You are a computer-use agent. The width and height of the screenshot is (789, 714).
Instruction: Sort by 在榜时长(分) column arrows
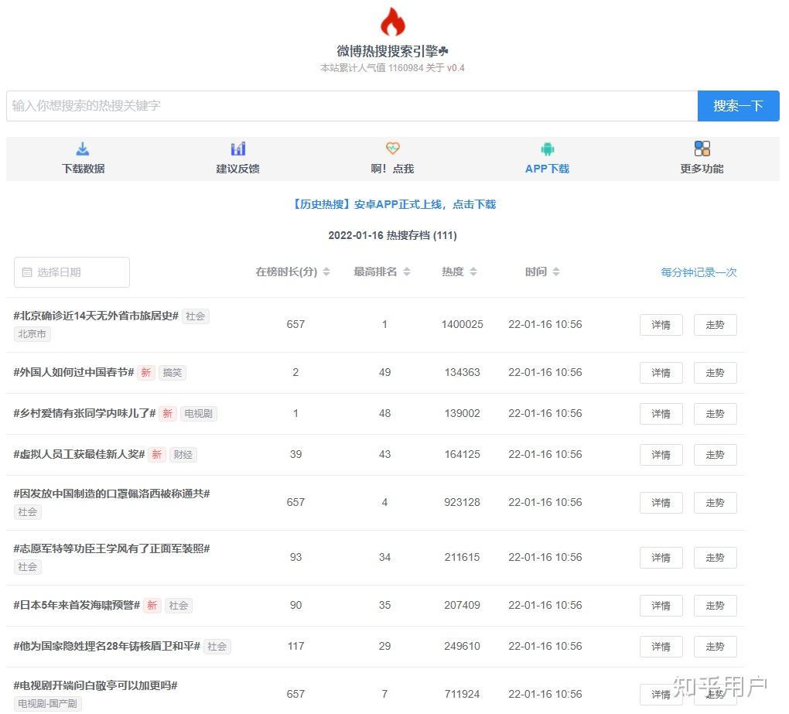click(x=326, y=272)
